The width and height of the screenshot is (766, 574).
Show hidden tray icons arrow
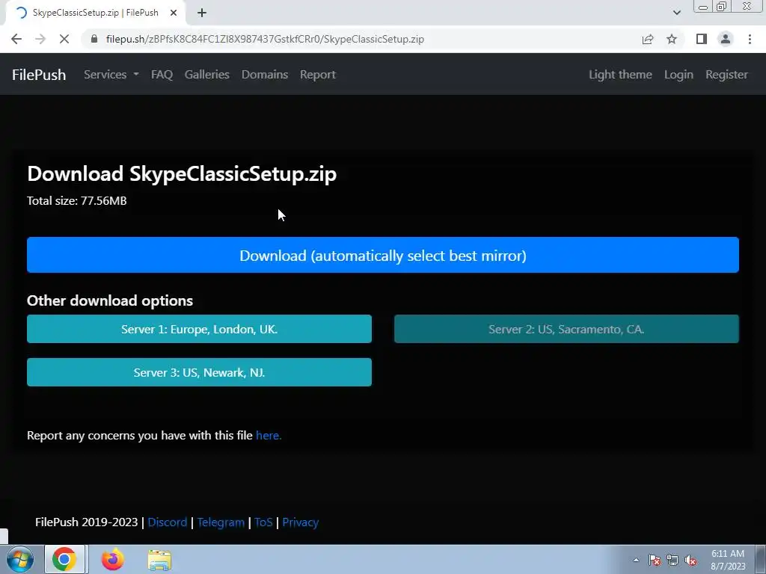[636, 560]
